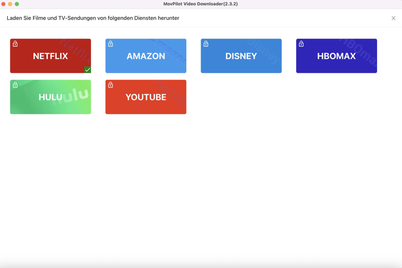This screenshot has width=402, height=268.
Task: Minimize the window with yellow button
Action: pyautogui.click(x=10, y=4)
